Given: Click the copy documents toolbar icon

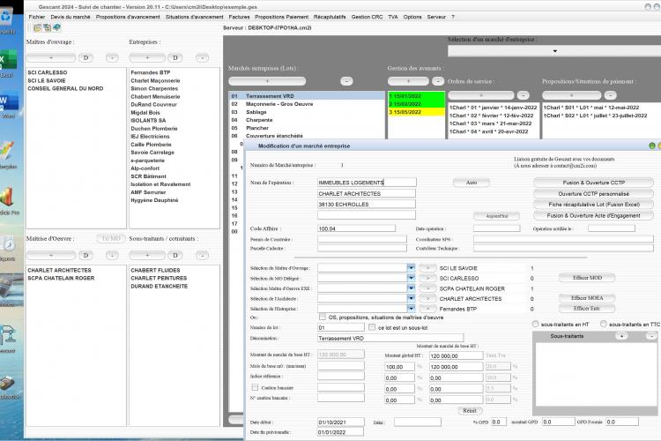Looking at the screenshot, I should 47,28.
